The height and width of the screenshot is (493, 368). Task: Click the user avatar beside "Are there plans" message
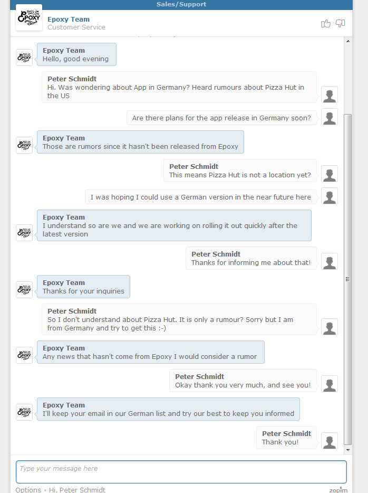click(330, 117)
